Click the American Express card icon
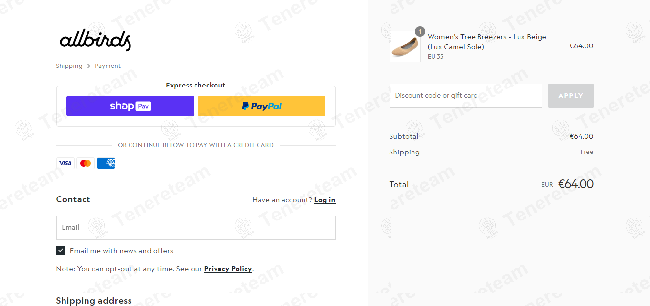Viewport: 650px width, 306px height. [x=106, y=163]
